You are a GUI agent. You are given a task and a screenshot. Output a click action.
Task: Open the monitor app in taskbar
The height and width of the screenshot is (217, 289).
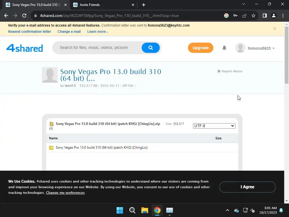click(x=170, y=210)
